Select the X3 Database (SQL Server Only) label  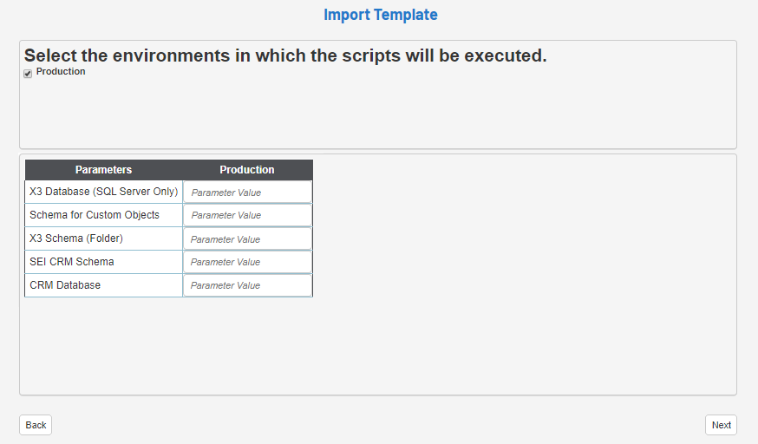coord(103,192)
